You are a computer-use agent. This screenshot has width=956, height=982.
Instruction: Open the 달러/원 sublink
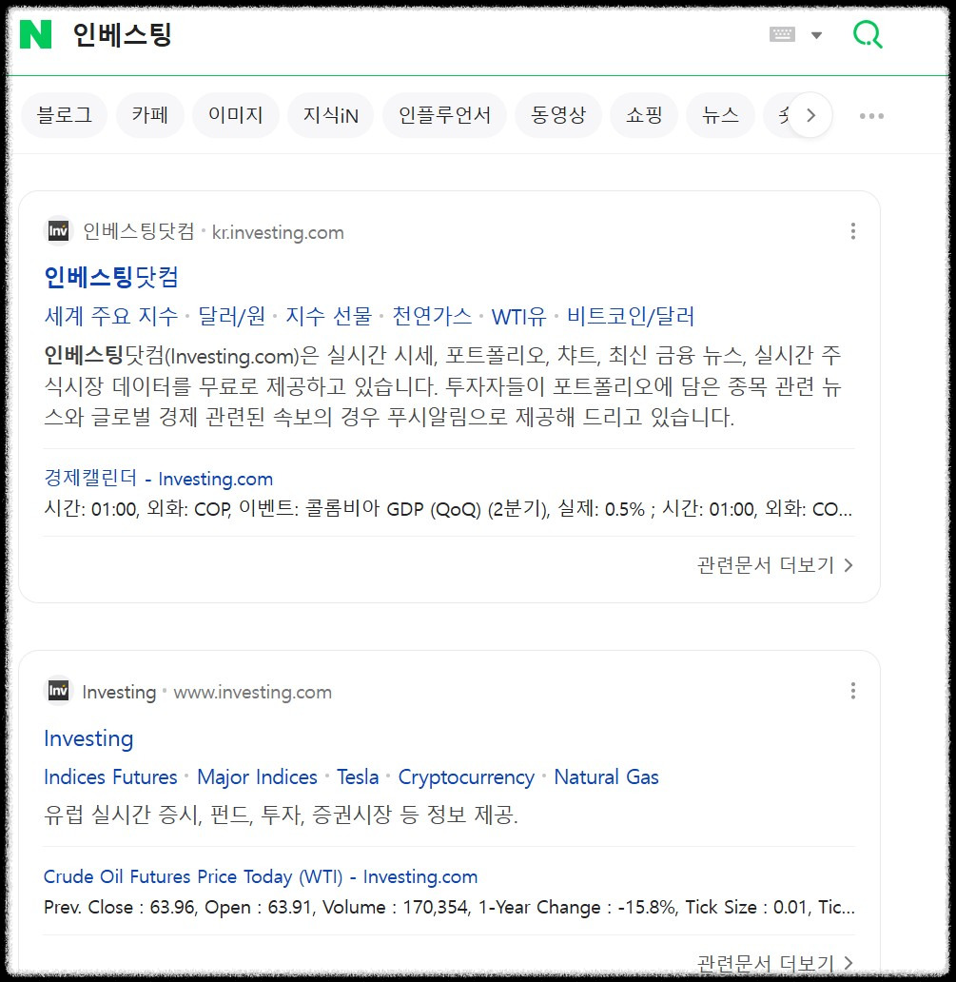click(x=232, y=316)
